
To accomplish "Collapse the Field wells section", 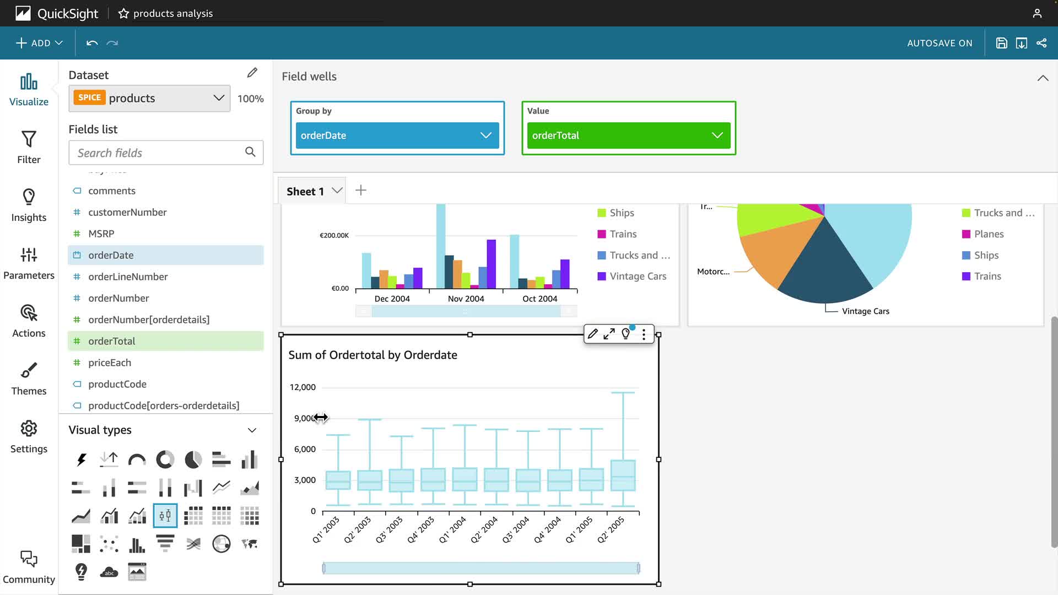I will 1043,78.
